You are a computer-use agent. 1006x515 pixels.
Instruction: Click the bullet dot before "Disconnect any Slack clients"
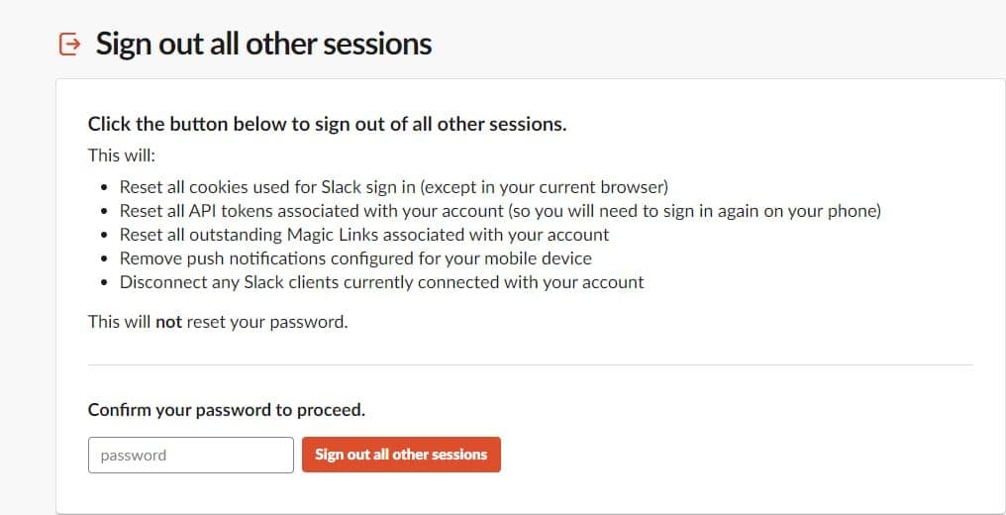point(106,283)
